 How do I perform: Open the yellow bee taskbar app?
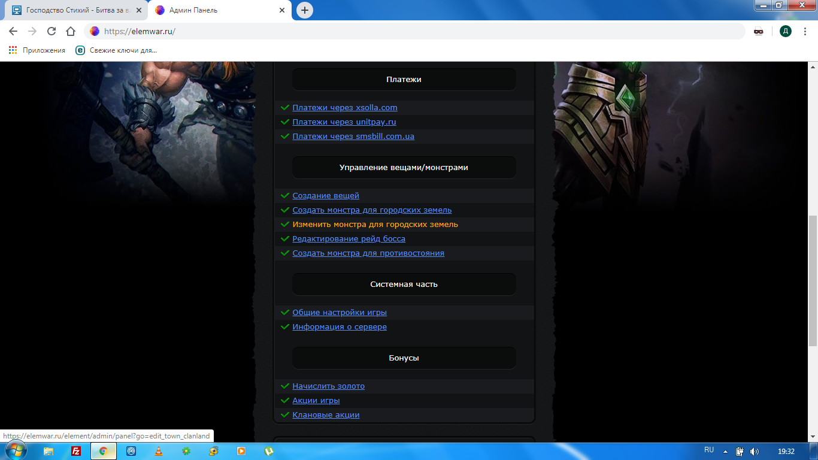click(214, 451)
